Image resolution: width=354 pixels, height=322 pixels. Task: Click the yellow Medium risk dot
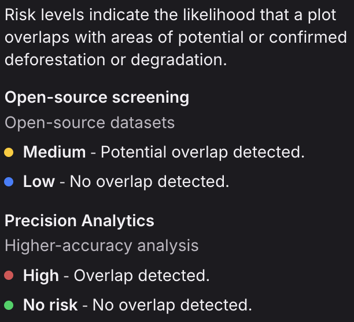(9, 153)
